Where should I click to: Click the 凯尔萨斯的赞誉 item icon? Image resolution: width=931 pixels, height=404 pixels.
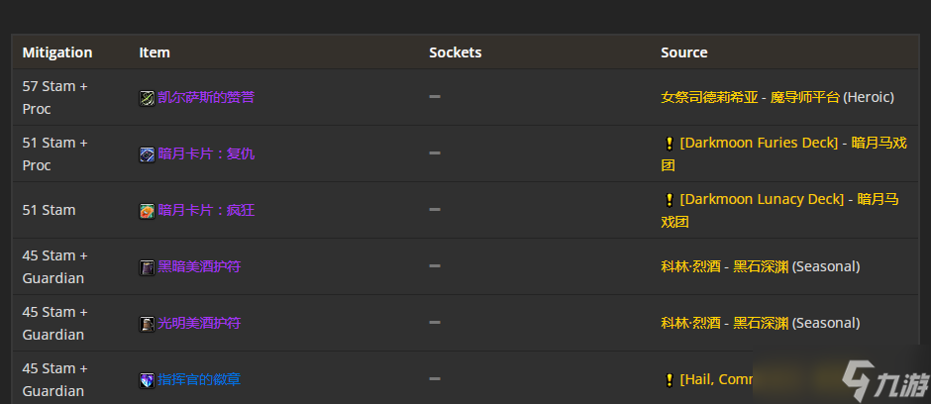[148, 98]
